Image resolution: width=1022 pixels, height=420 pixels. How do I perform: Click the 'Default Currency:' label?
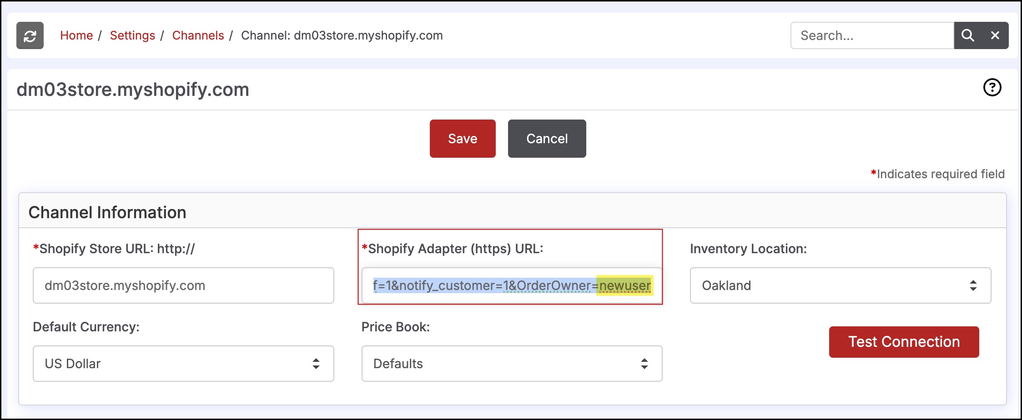click(x=86, y=327)
